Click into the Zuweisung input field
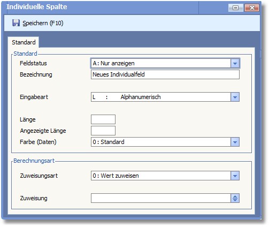Screen dimensions: 269x227 tap(161, 198)
